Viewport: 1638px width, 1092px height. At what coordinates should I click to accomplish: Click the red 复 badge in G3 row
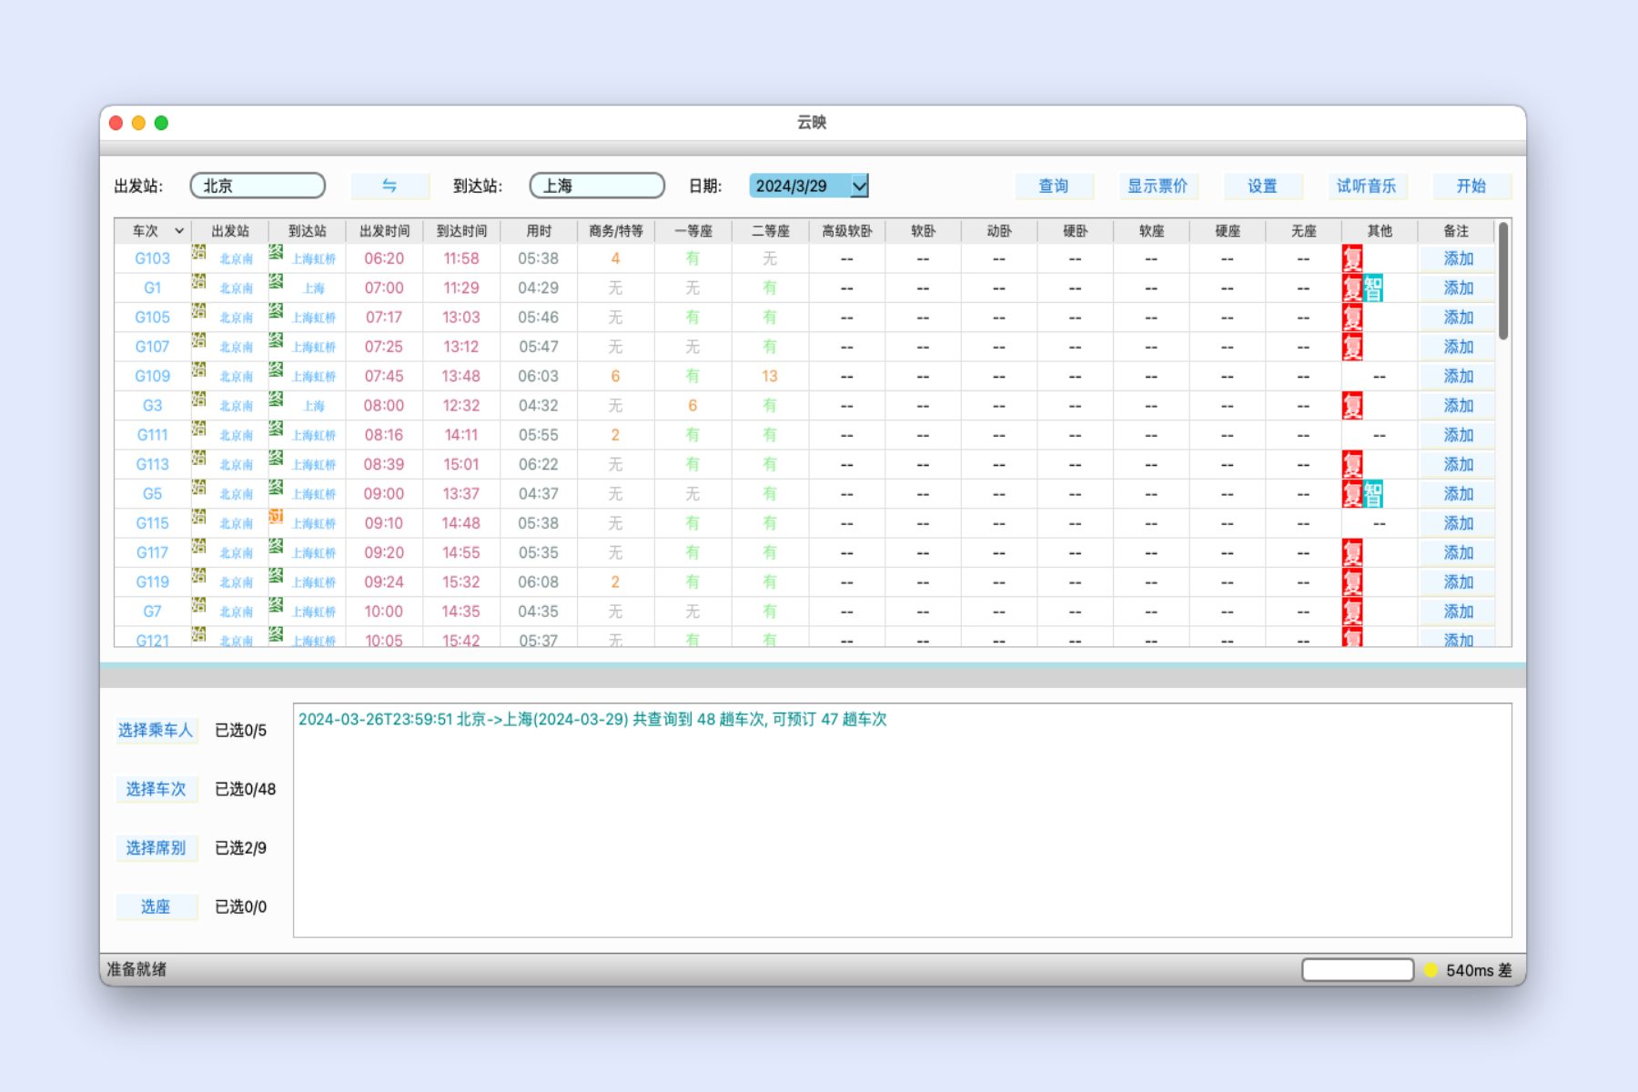pos(1352,406)
